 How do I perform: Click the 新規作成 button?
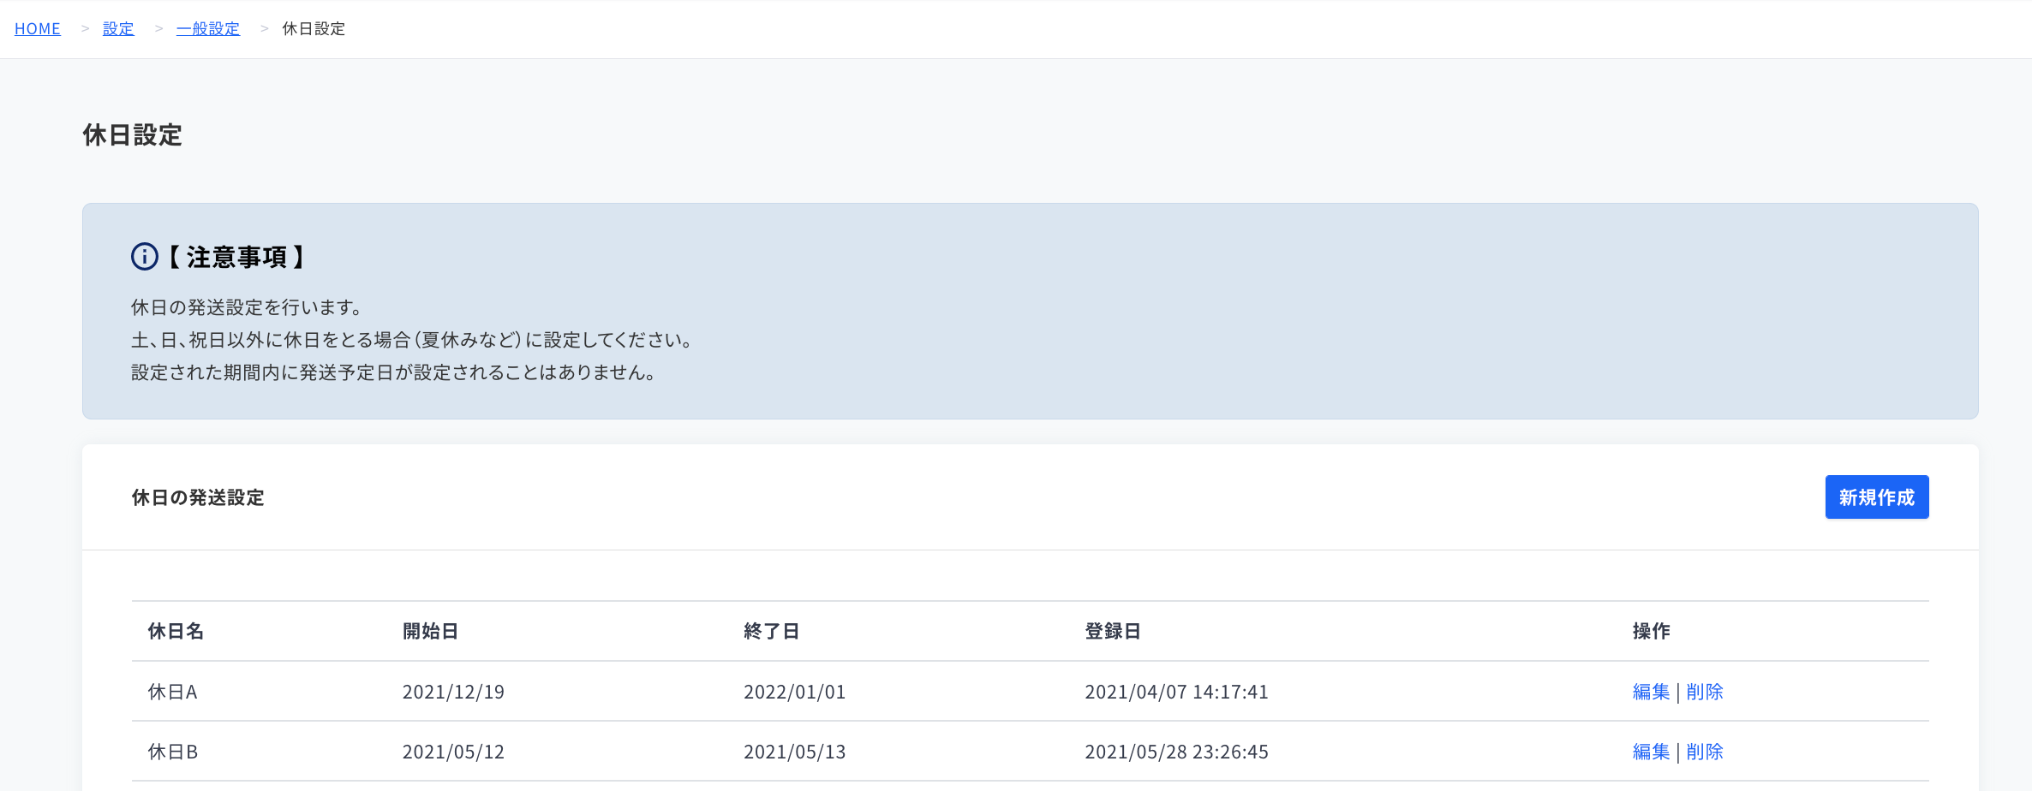(x=1877, y=497)
